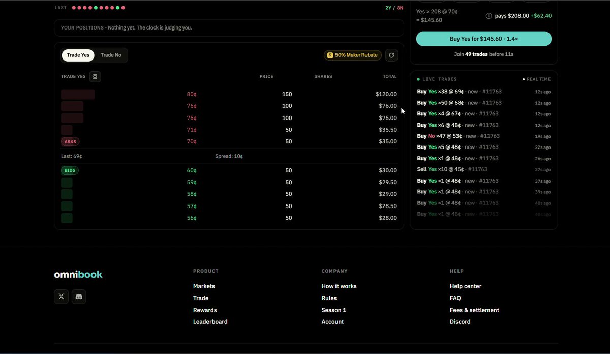The height and width of the screenshot is (354, 610).
Task: Click the Buy Yes ×50 @ 68¢ trade
Action: click(483, 103)
